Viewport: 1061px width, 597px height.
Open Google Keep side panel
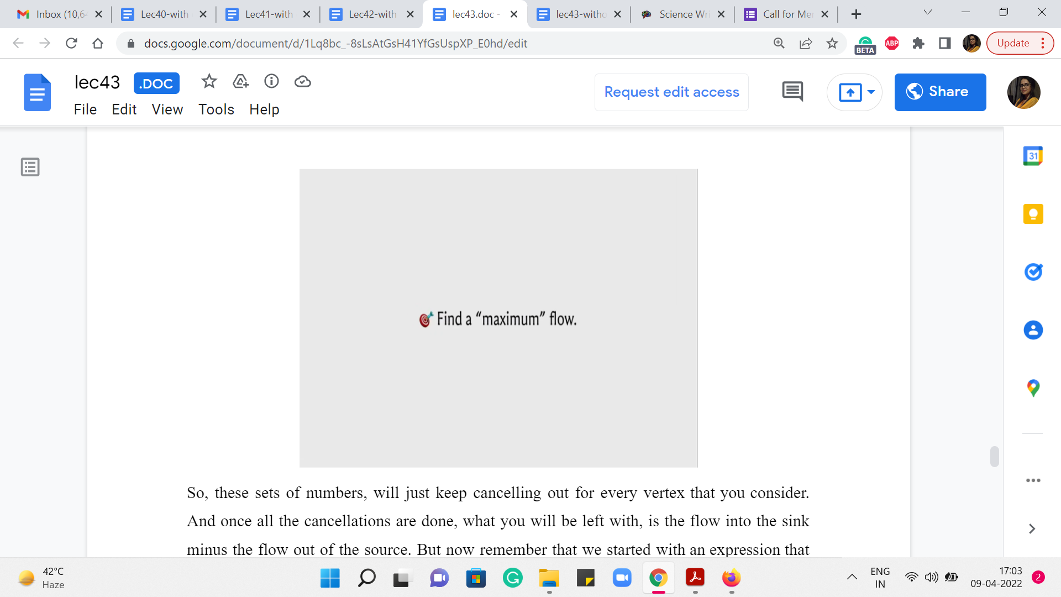tap(1032, 214)
